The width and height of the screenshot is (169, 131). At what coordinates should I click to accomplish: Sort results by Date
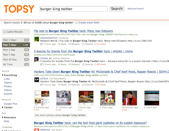coord(6,121)
